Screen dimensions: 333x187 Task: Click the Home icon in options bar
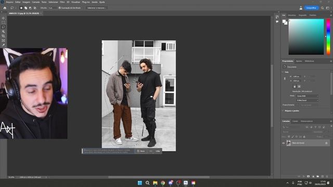5,8
